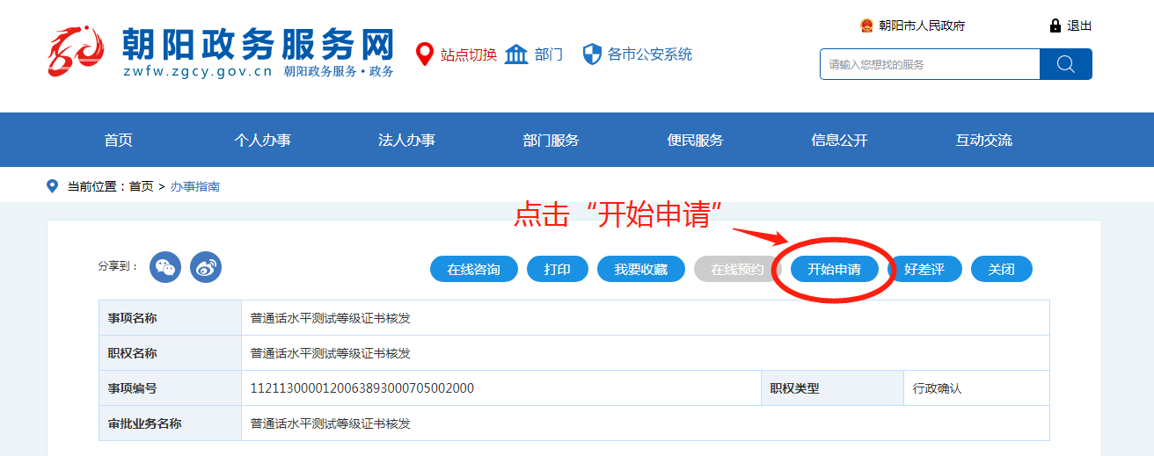Click the search magnifier button
This screenshot has height=456, width=1154.
(x=1065, y=64)
